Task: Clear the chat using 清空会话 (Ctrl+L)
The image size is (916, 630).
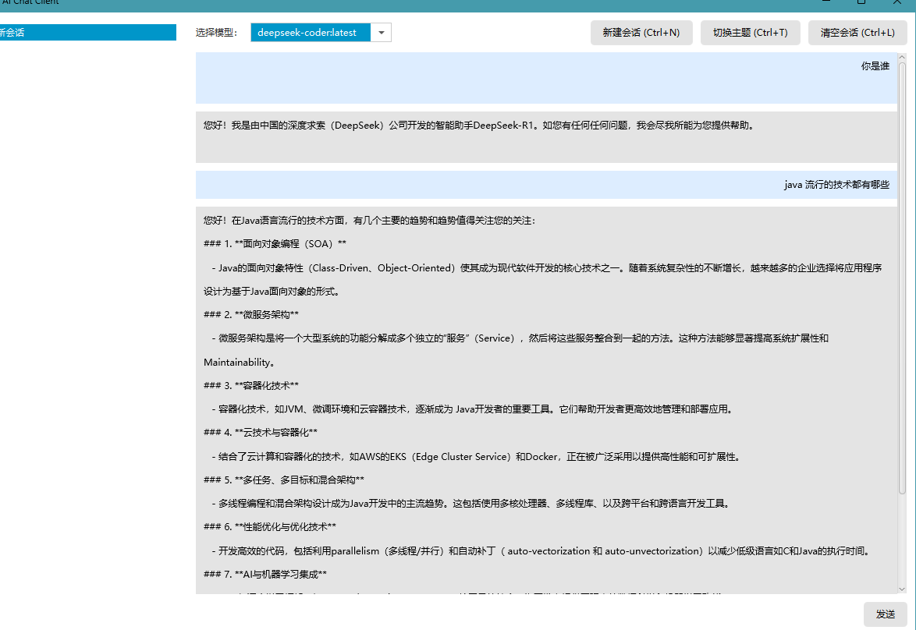Action: (x=857, y=33)
